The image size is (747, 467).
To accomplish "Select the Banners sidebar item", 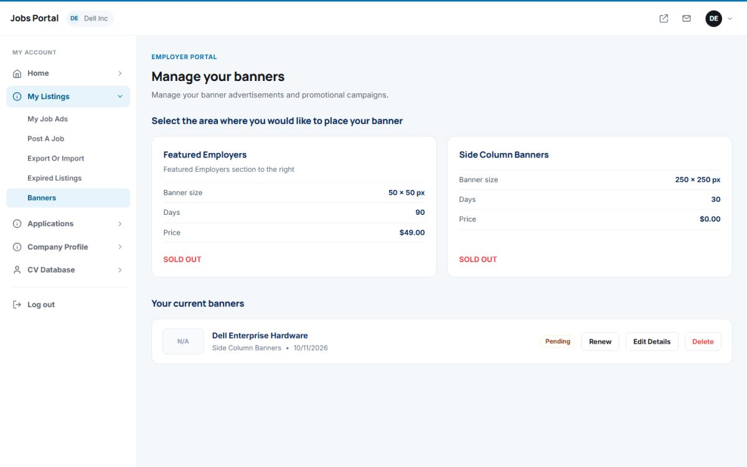I will (x=68, y=198).
